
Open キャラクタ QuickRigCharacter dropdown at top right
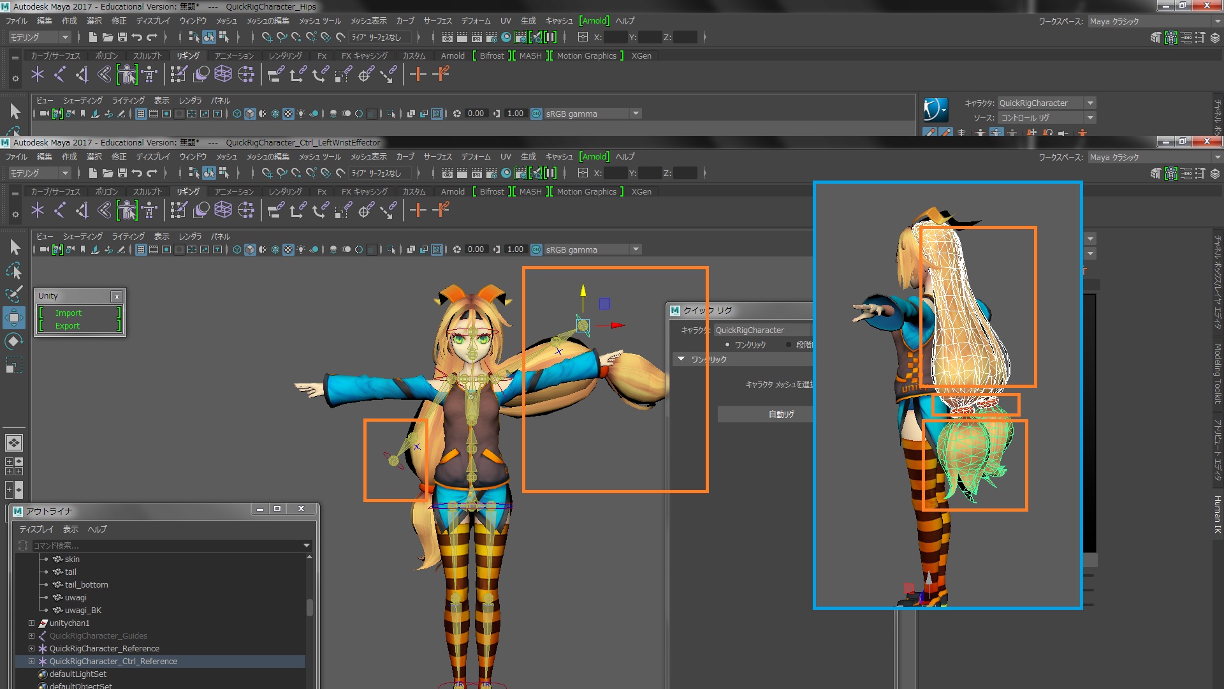click(1091, 103)
